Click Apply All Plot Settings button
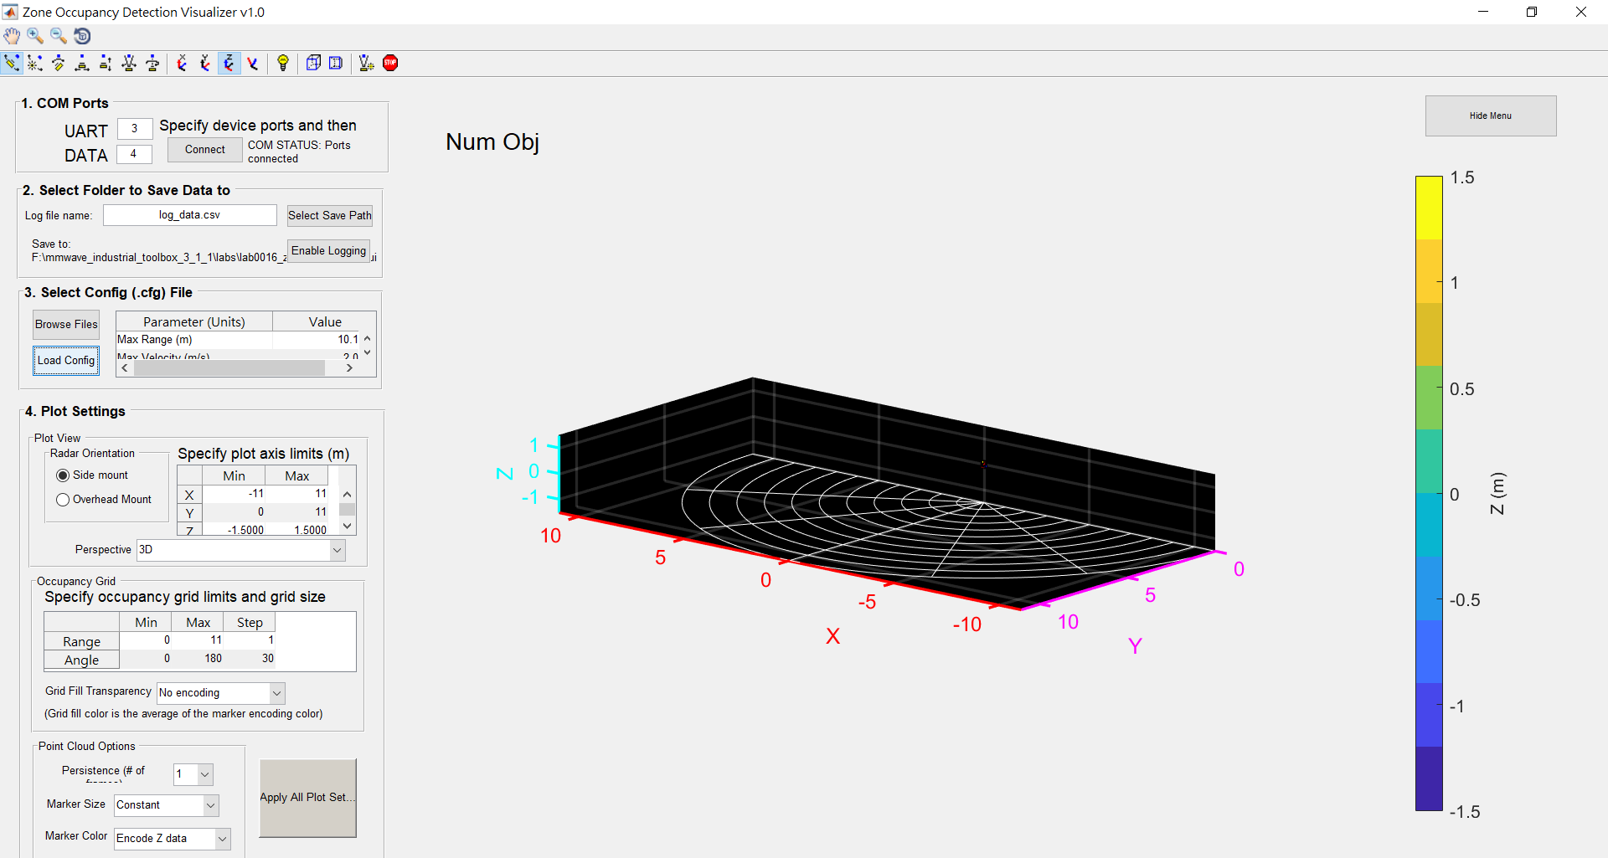This screenshot has width=1608, height=858. point(308,798)
